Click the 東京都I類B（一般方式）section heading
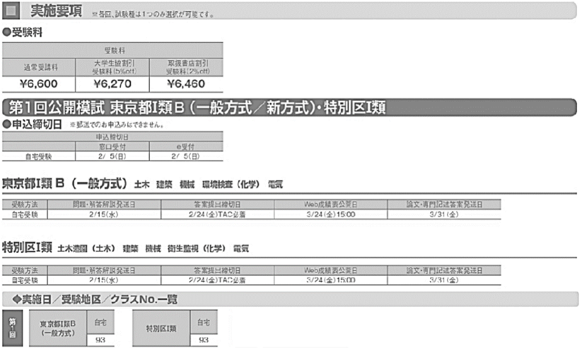580x349 pixels. click(65, 182)
